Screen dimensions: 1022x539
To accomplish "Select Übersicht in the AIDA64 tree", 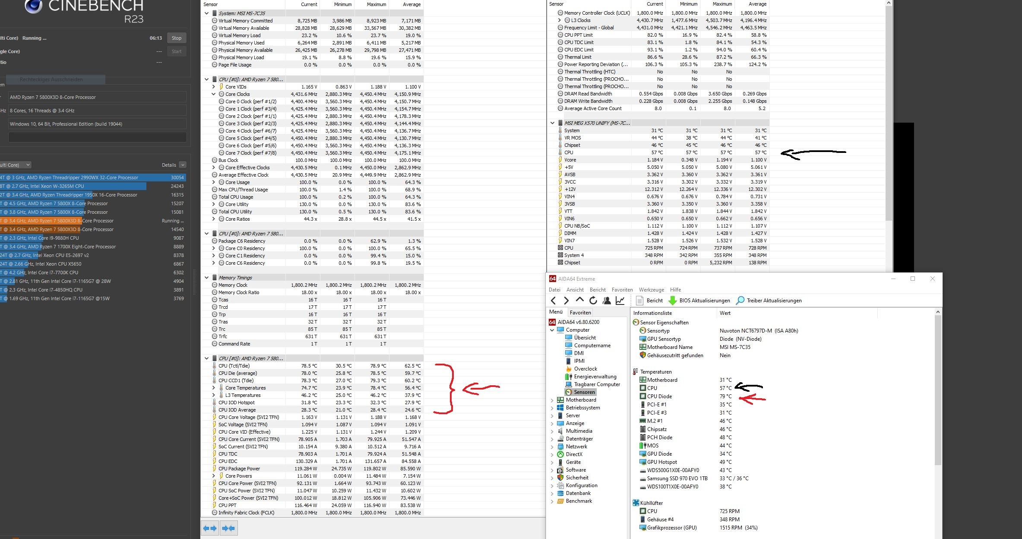I will coord(585,338).
